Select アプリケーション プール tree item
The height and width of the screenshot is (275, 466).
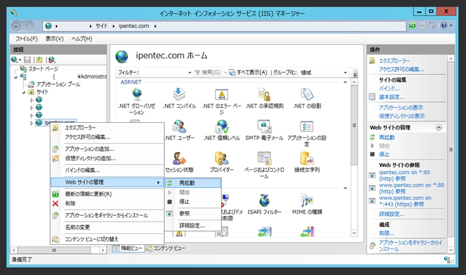click(x=58, y=84)
